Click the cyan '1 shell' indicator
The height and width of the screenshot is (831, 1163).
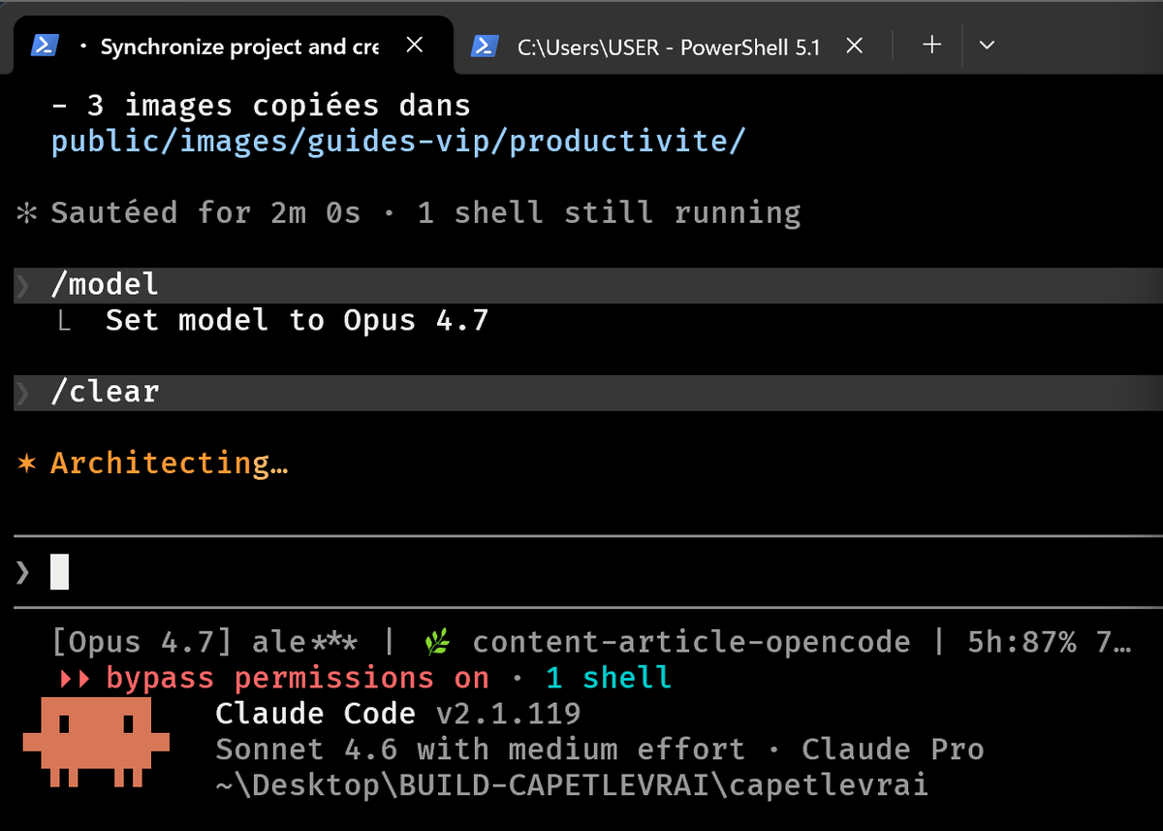(x=608, y=678)
